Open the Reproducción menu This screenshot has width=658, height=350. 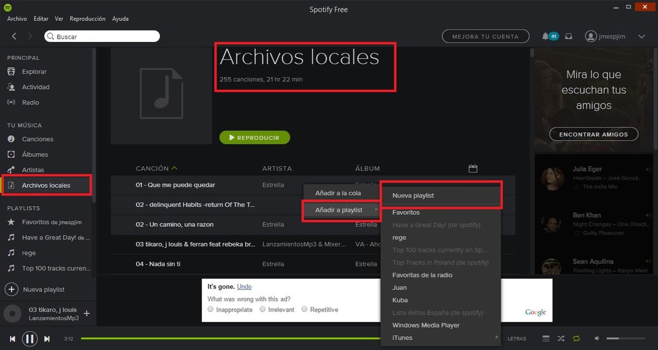88,19
